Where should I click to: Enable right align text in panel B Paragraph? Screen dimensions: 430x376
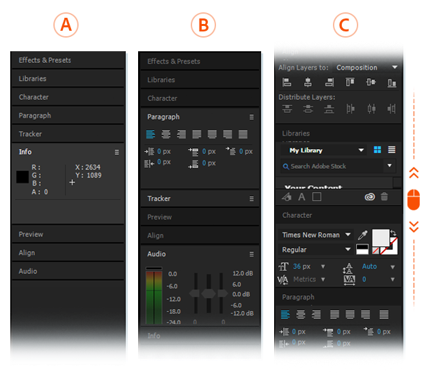(181, 134)
